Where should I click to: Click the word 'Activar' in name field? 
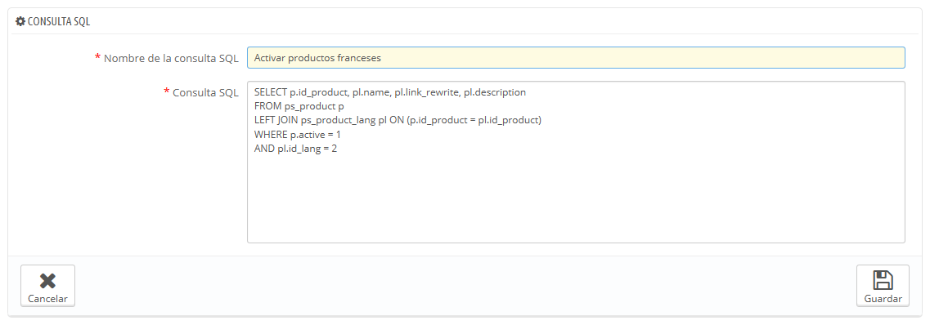268,58
